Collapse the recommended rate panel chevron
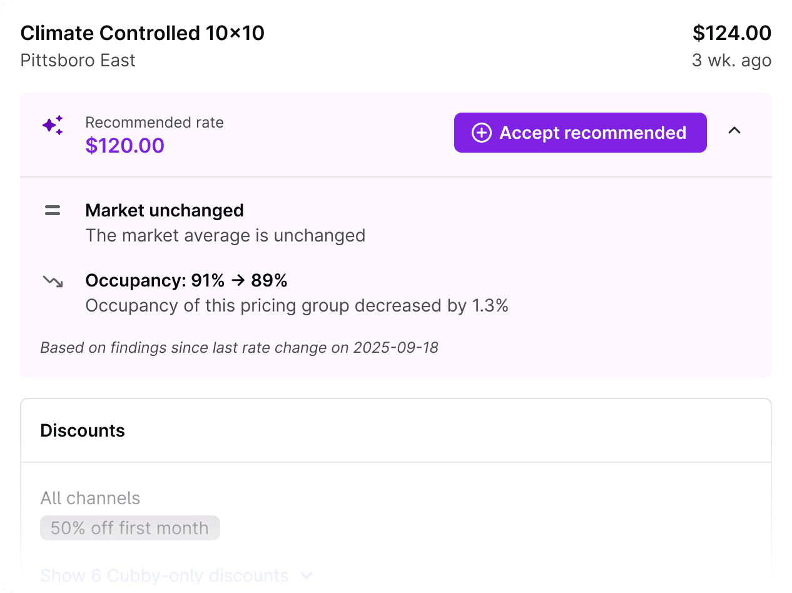The width and height of the screenshot is (792, 593). 734,131
